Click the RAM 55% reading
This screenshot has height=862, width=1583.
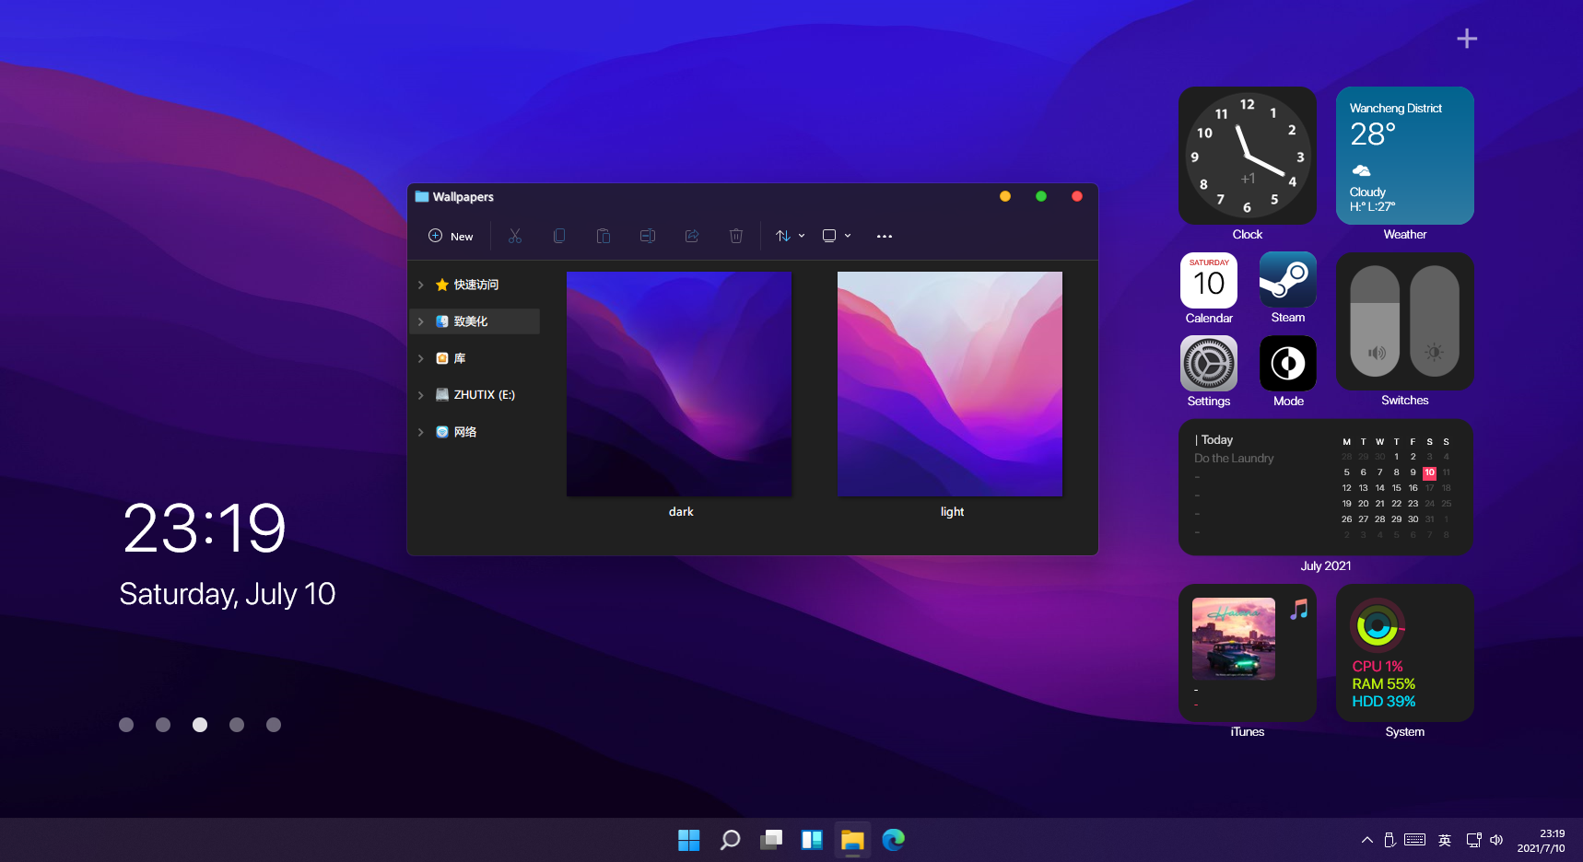[1383, 683]
